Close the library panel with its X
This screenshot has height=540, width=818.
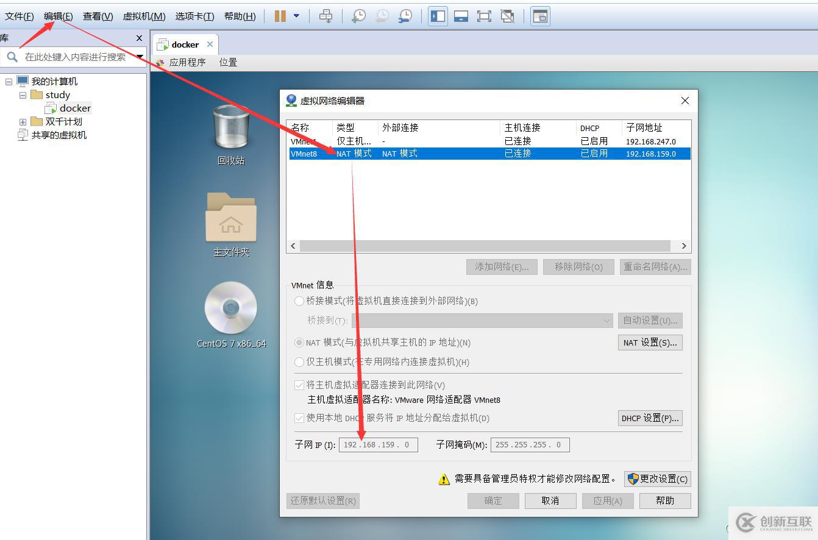point(139,38)
